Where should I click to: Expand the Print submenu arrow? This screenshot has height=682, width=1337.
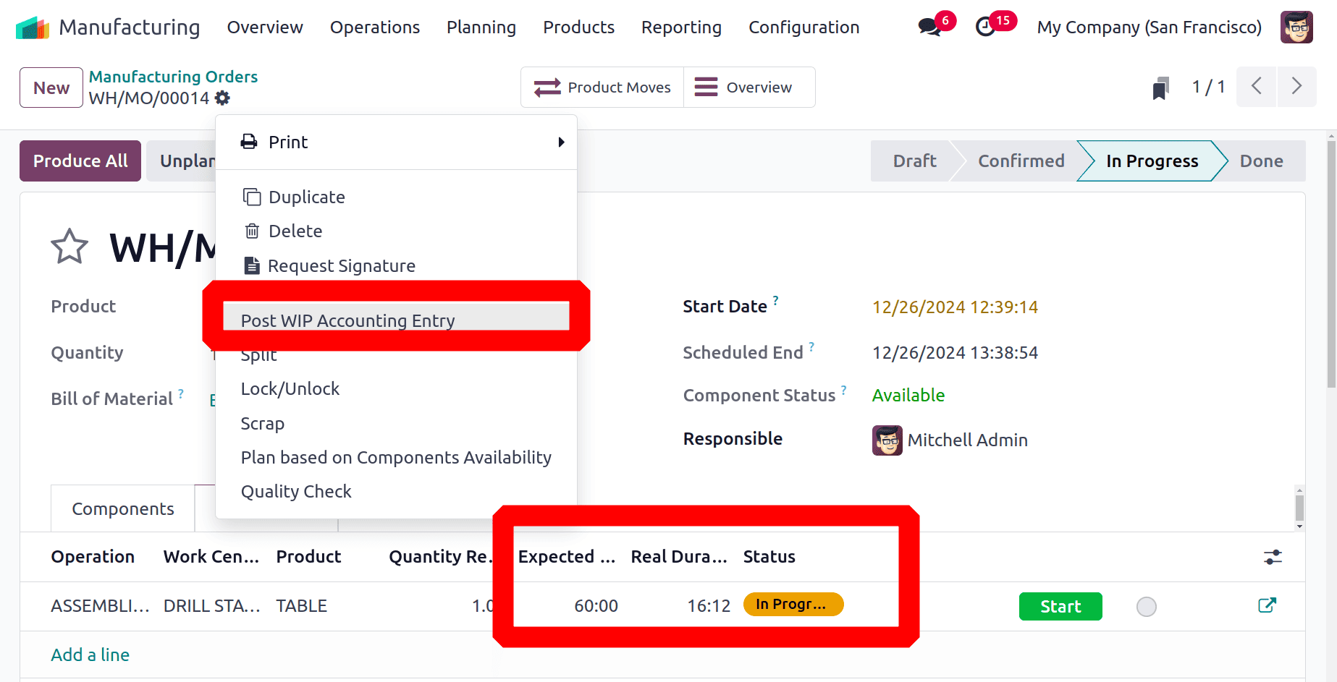(561, 142)
